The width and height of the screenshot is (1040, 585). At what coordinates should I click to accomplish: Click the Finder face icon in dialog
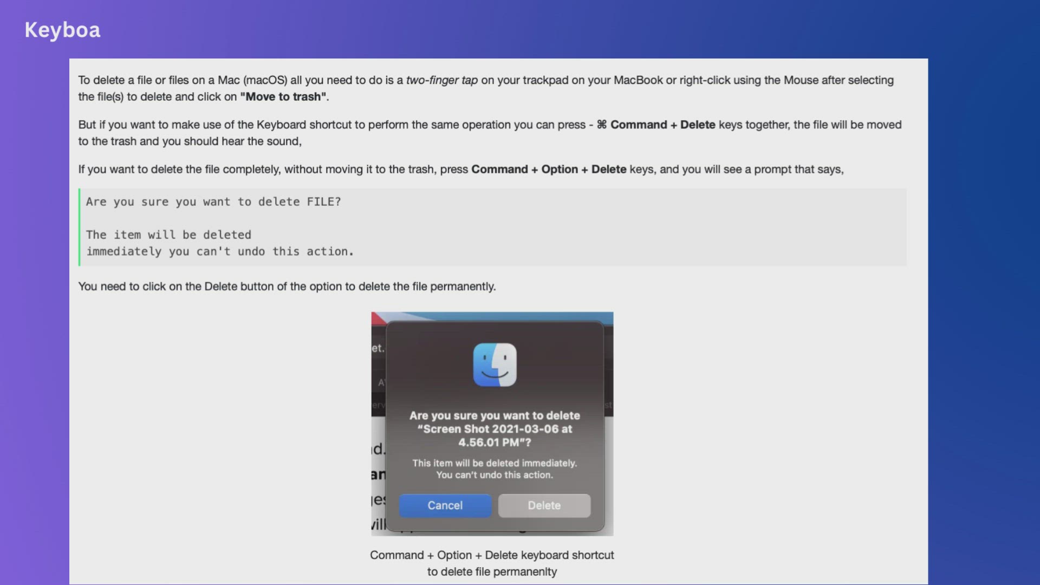coord(495,365)
